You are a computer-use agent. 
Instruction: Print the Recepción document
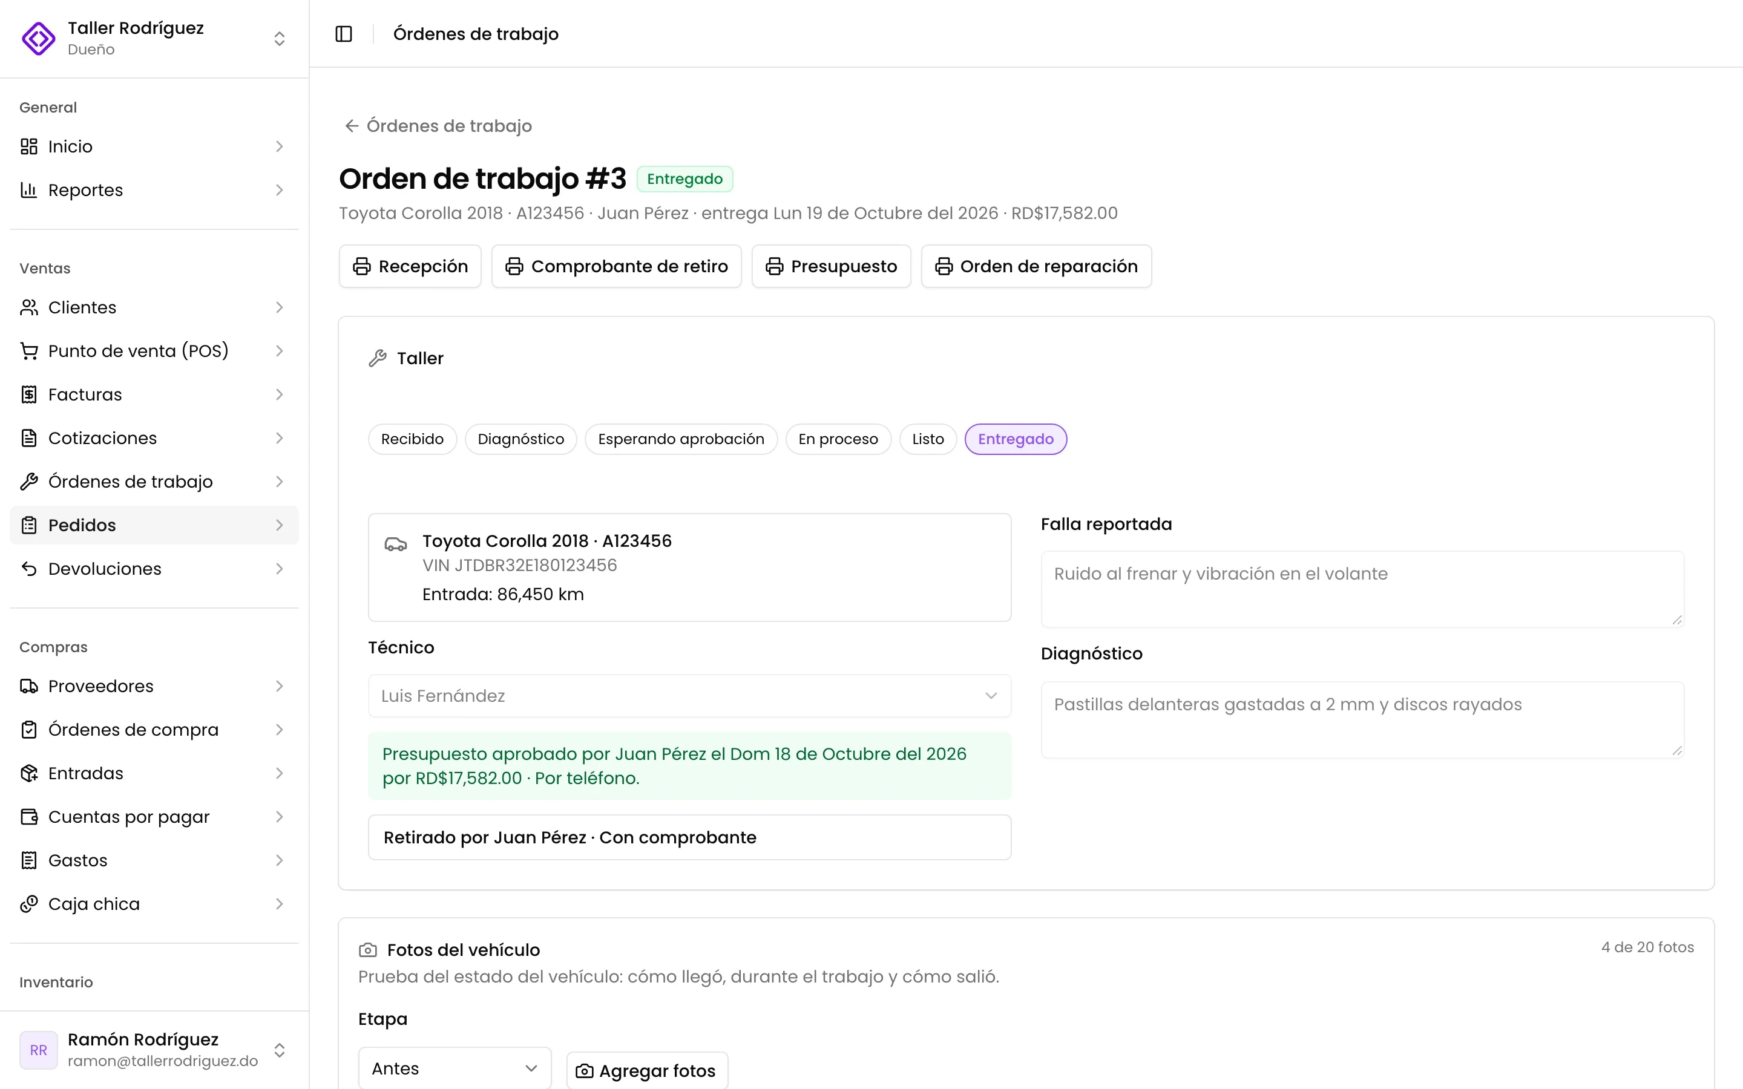(x=410, y=266)
